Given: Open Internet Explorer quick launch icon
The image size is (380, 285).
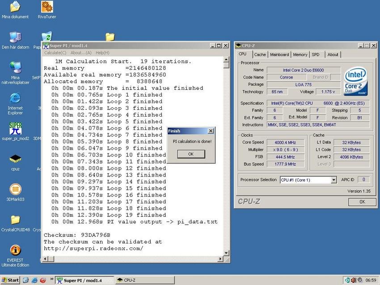Looking at the screenshot, I should pyautogui.click(x=34, y=280).
